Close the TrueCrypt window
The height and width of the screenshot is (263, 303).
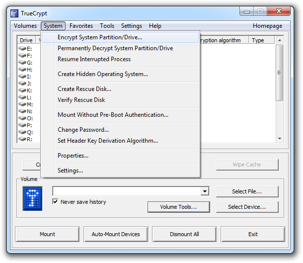[x=279, y=11]
